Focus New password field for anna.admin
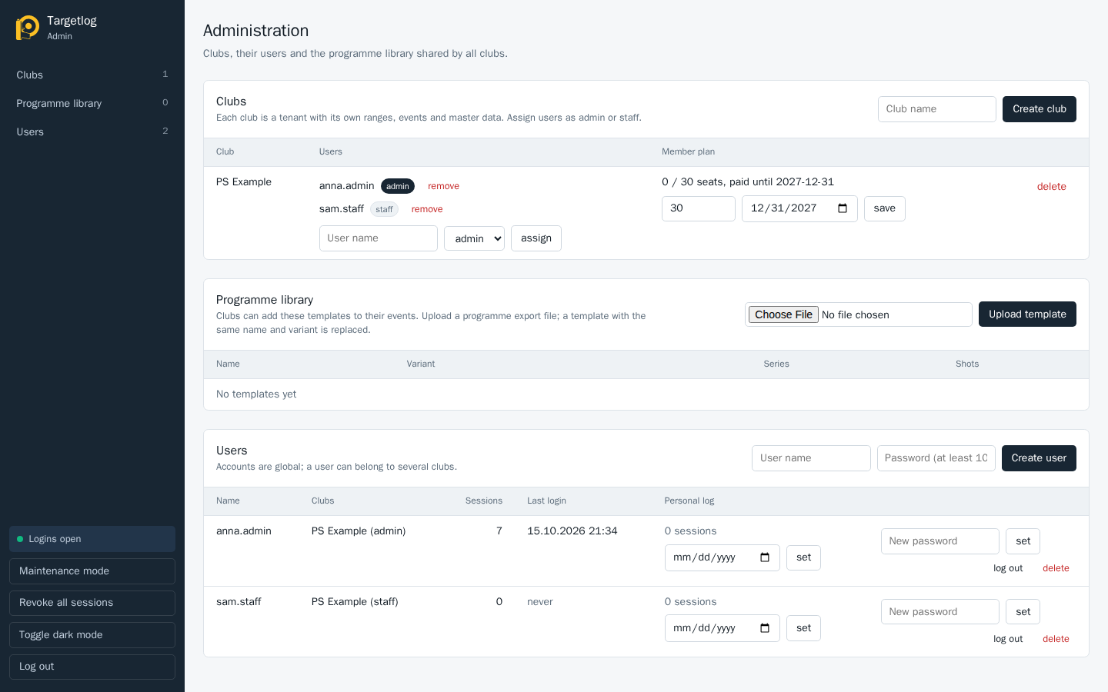 940,541
